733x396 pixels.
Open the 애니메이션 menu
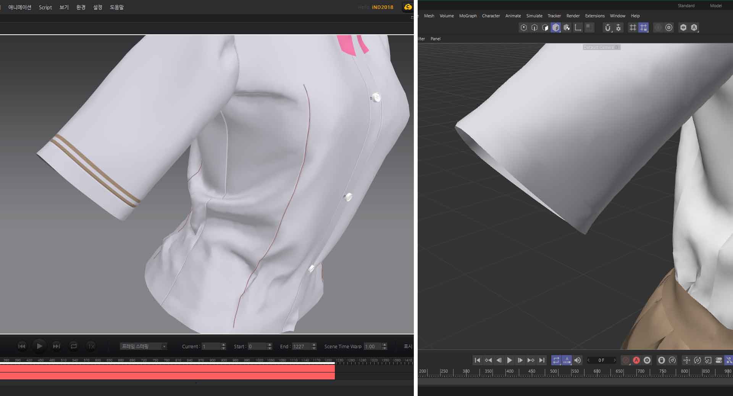(20, 7)
